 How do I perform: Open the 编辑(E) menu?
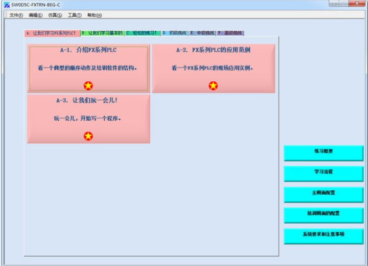pyautogui.click(x=35, y=15)
